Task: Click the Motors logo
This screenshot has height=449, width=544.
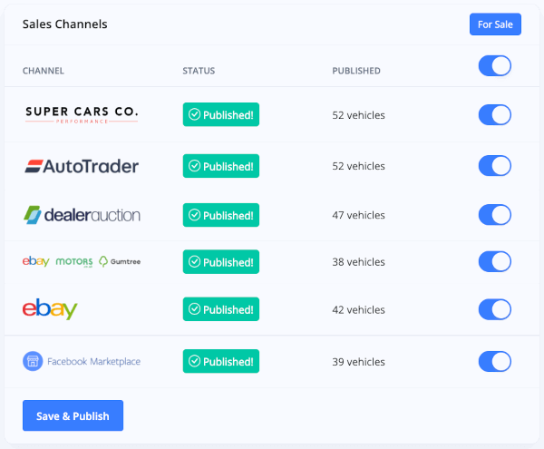Action: coord(74,262)
